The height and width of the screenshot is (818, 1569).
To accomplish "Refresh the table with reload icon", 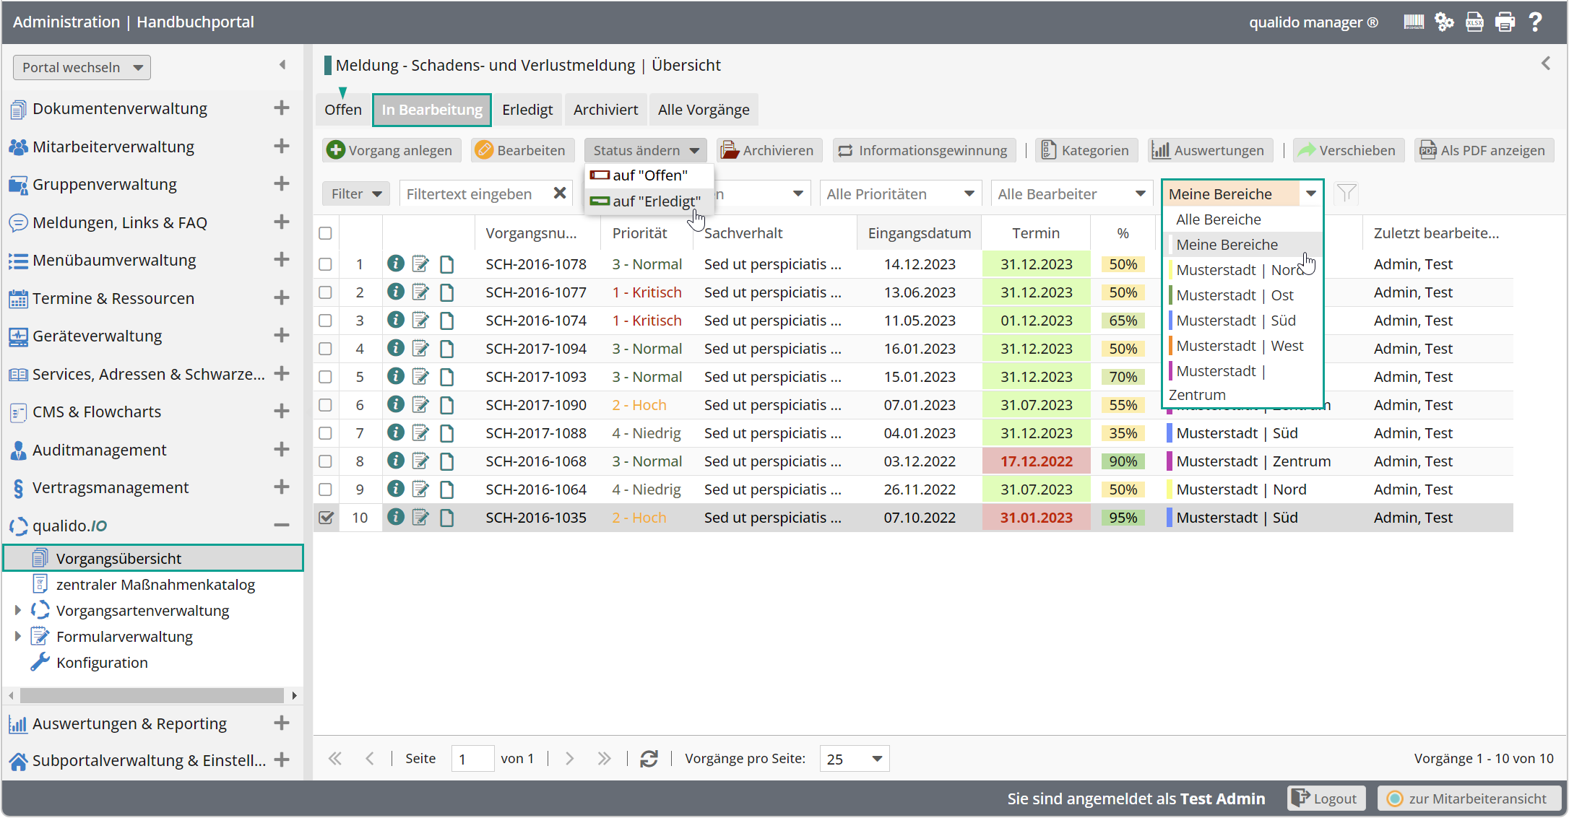I will [649, 759].
